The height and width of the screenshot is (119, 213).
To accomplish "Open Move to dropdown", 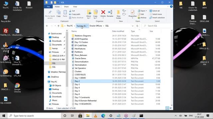I will 89,14.
